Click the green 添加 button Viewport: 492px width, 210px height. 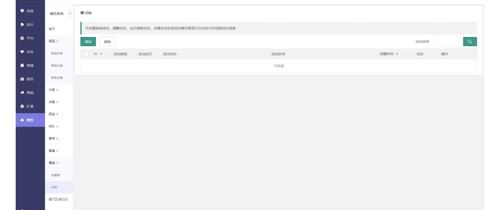coord(88,42)
